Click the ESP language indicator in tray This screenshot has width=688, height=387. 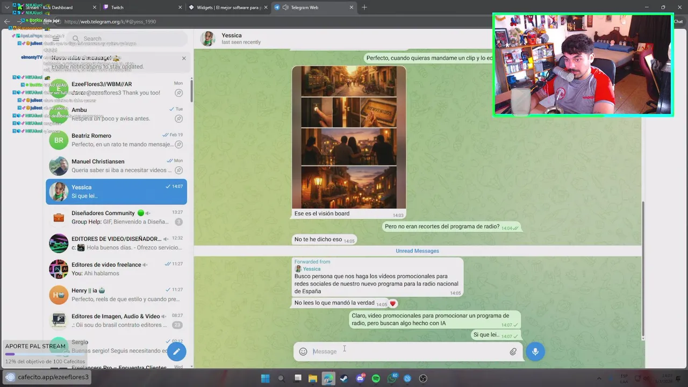(624, 378)
